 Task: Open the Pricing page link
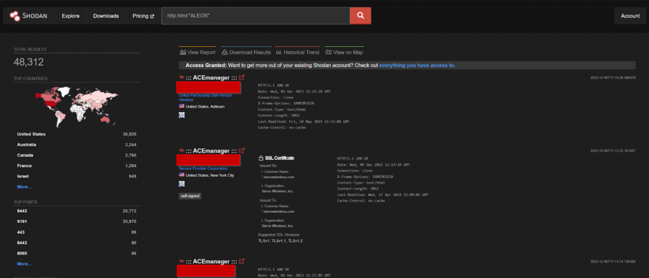point(143,16)
